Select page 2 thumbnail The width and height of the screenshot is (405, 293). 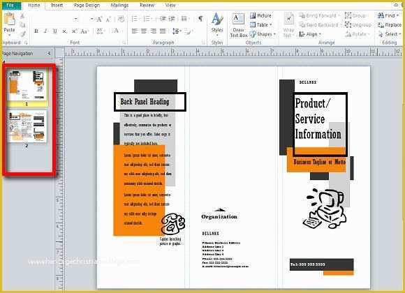(27, 126)
